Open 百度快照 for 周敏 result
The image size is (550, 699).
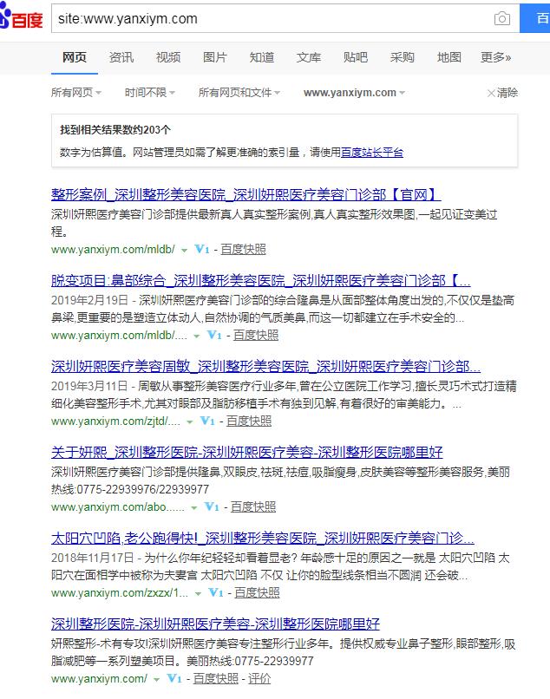248,421
